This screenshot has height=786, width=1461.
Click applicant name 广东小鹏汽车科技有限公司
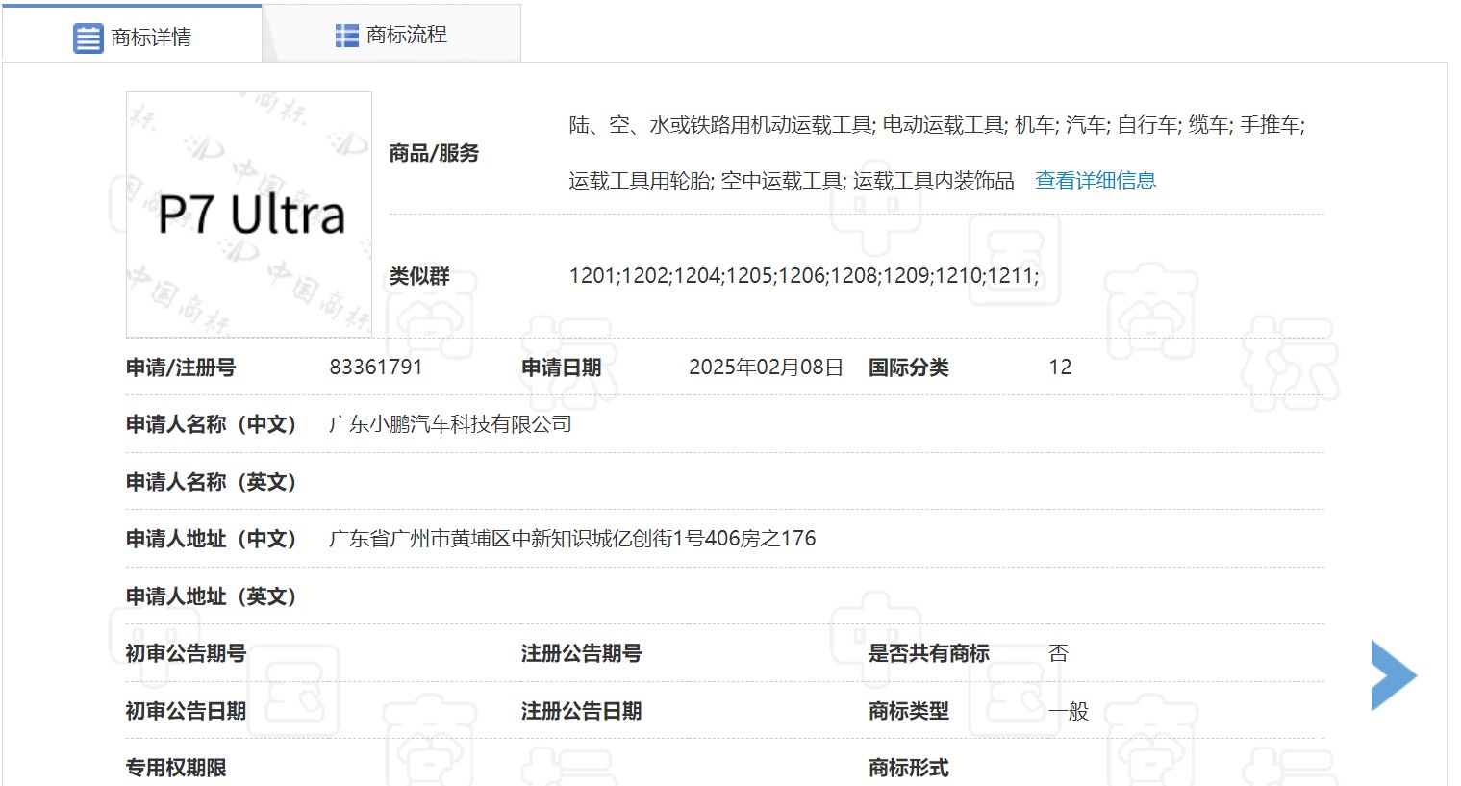click(450, 424)
